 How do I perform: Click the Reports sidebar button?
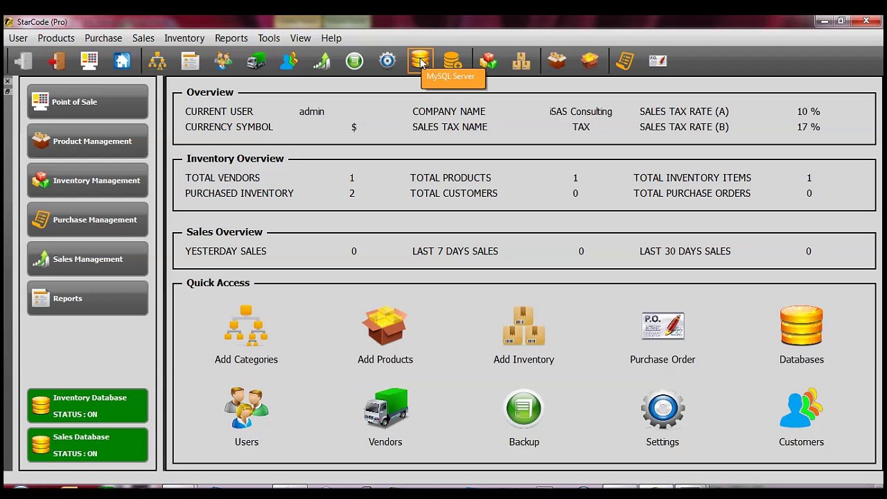[87, 298]
